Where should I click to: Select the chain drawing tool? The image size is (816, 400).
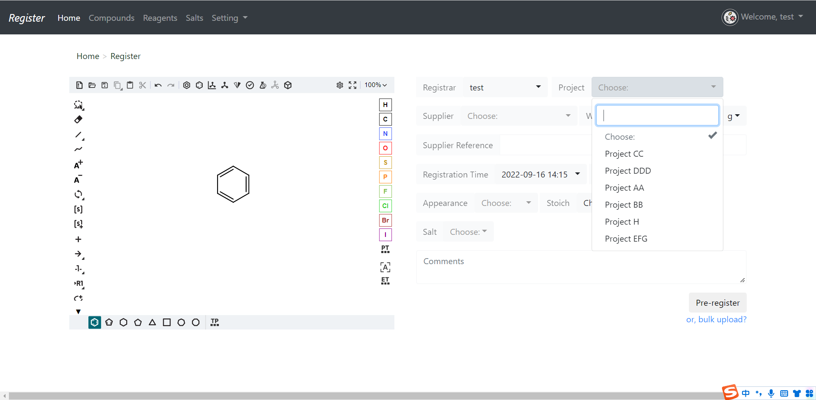coord(78,149)
